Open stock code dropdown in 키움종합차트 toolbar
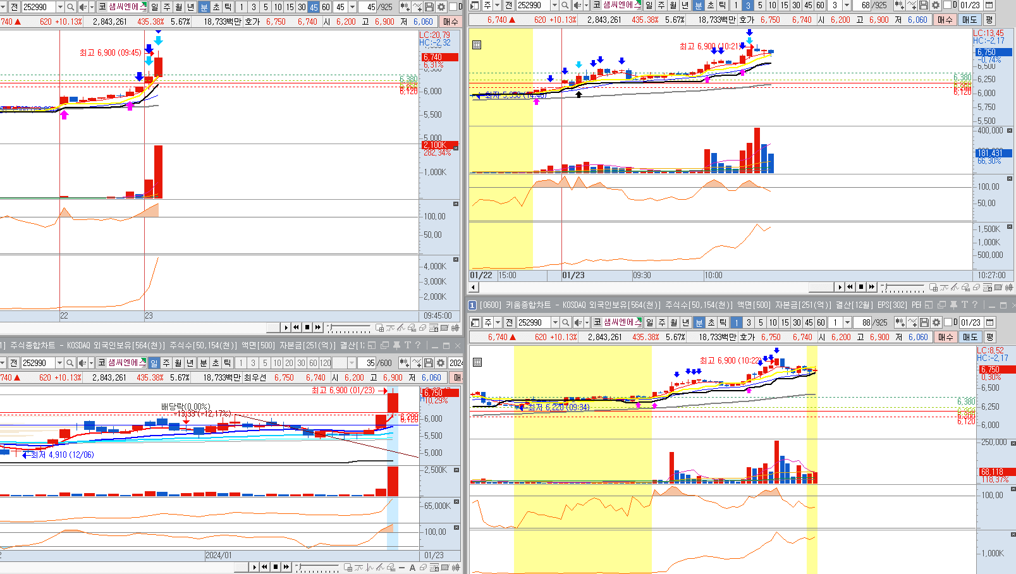The image size is (1016, 574). 555,322
